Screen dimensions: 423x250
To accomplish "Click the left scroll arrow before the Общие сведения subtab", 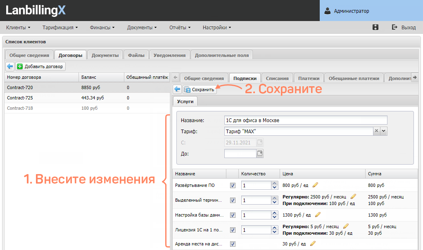I will tap(176, 78).
